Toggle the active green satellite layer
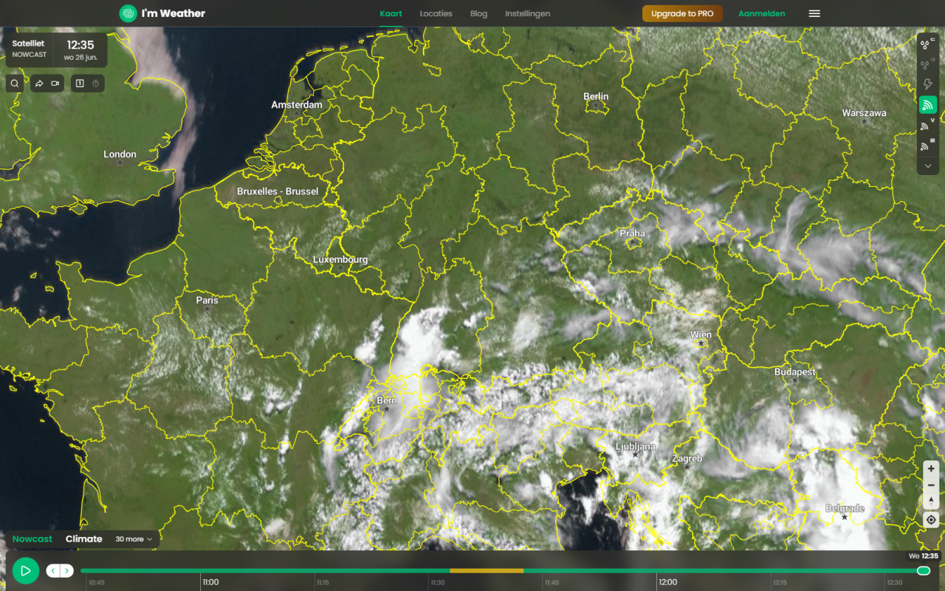Screen dimensions: 945x591 click(928, 106)
